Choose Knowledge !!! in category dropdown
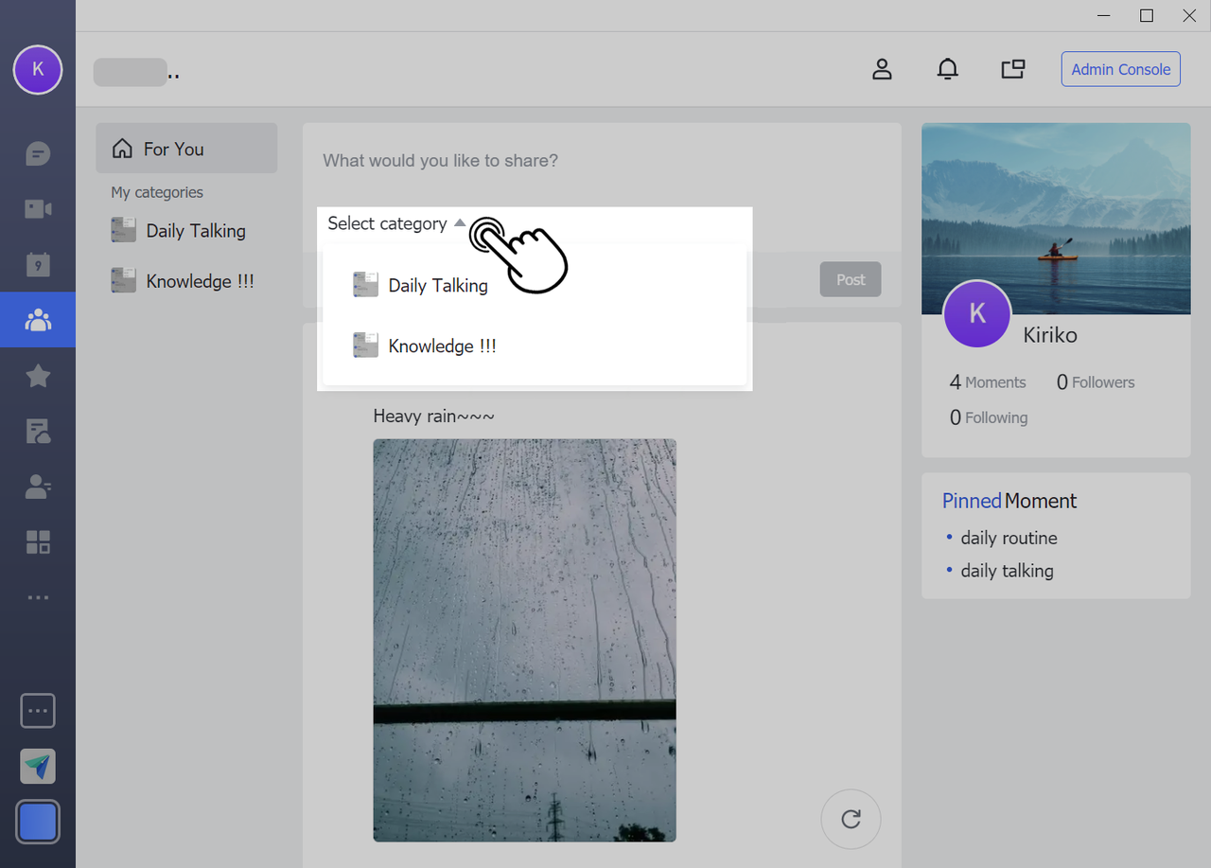 pyautogui.click(x=441, y=346)
